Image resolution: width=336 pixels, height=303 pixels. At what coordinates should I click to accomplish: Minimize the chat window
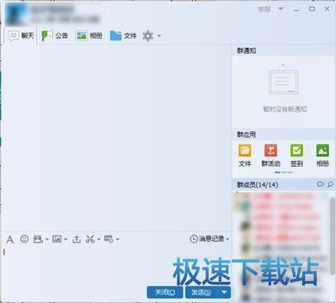pos(296,9)
